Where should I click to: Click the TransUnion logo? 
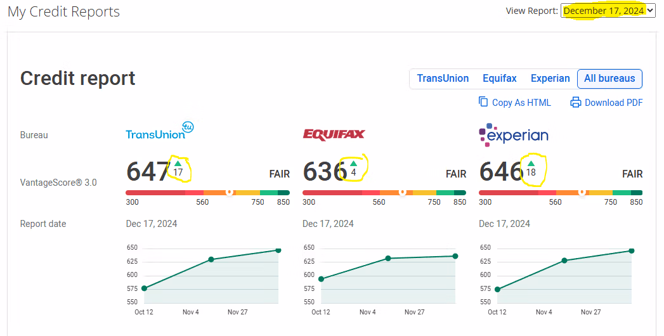pyautogui.click(x=159, y=132)
